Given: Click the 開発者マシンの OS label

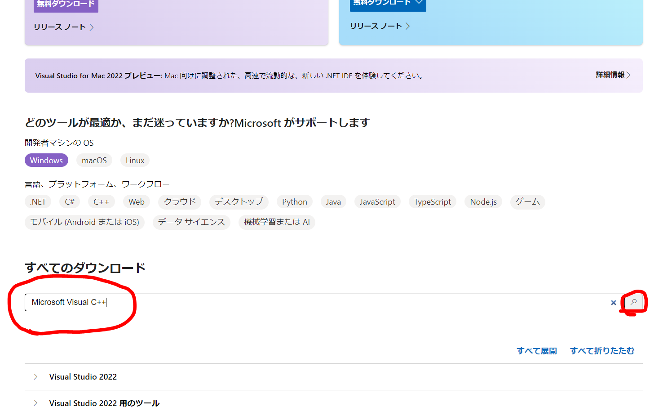Looking at the screenshot, I should coord(59,143).
